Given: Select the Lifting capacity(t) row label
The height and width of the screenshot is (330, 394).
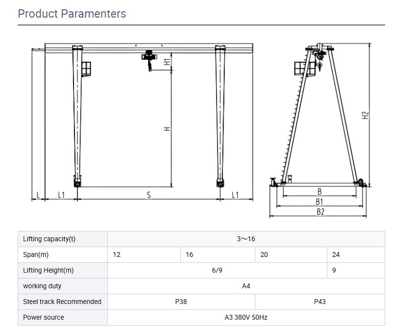Looking at the screenshot, I should coord(49,239).
